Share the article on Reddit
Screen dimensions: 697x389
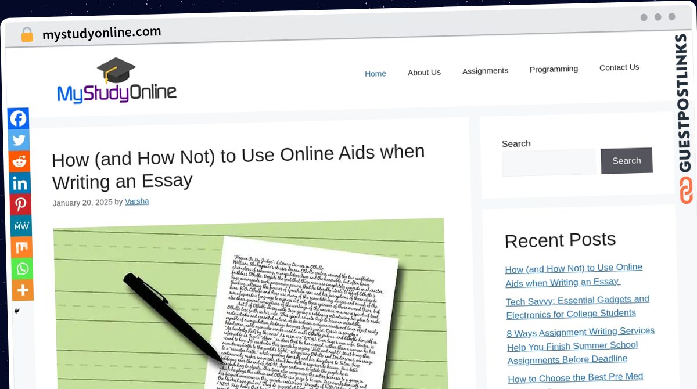(20, 161)
